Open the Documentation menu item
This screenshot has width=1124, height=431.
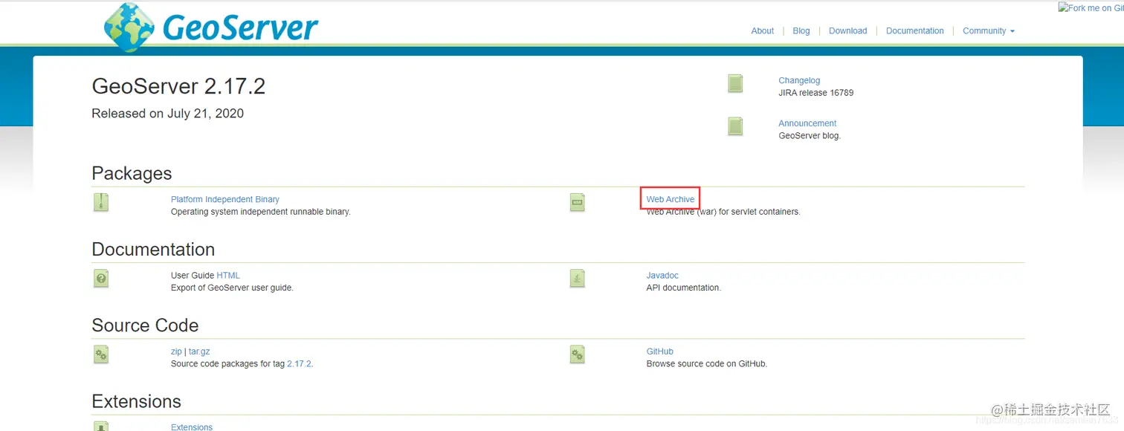[915, 30]
